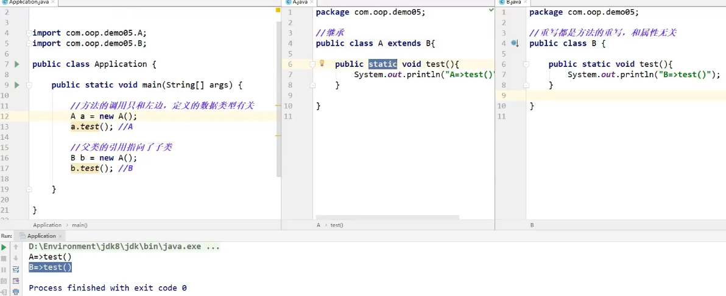Click 'public class Application {' declaration
The height and width of the screenshot is (296, 726).
click(x=94, y=64)
